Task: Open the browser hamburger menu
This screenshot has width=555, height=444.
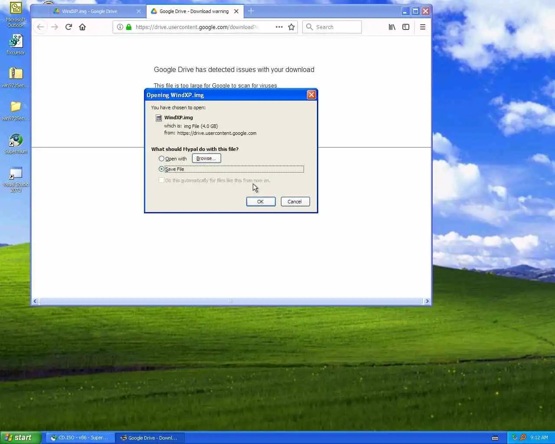Action: (x=423, y=27)
